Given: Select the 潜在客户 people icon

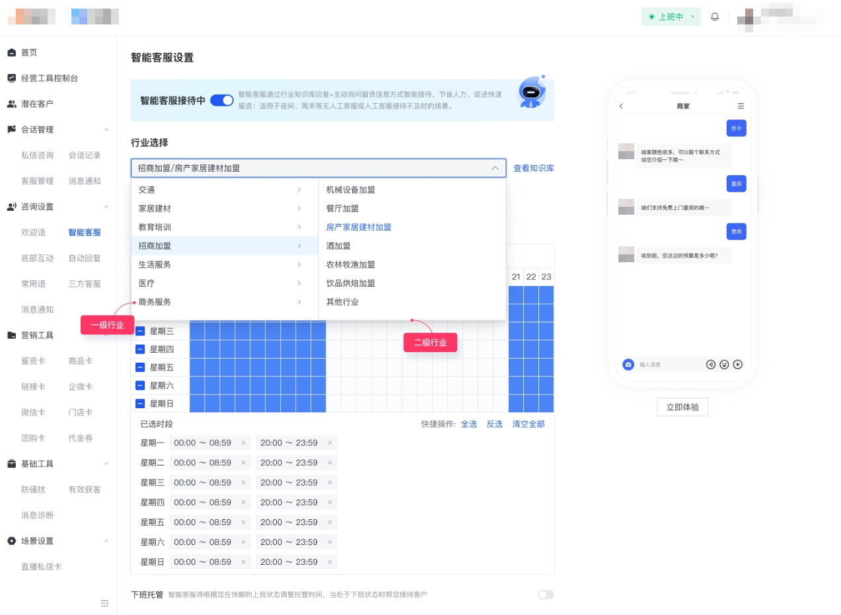Looking at the screenshot, I should (x=11, y=104).
